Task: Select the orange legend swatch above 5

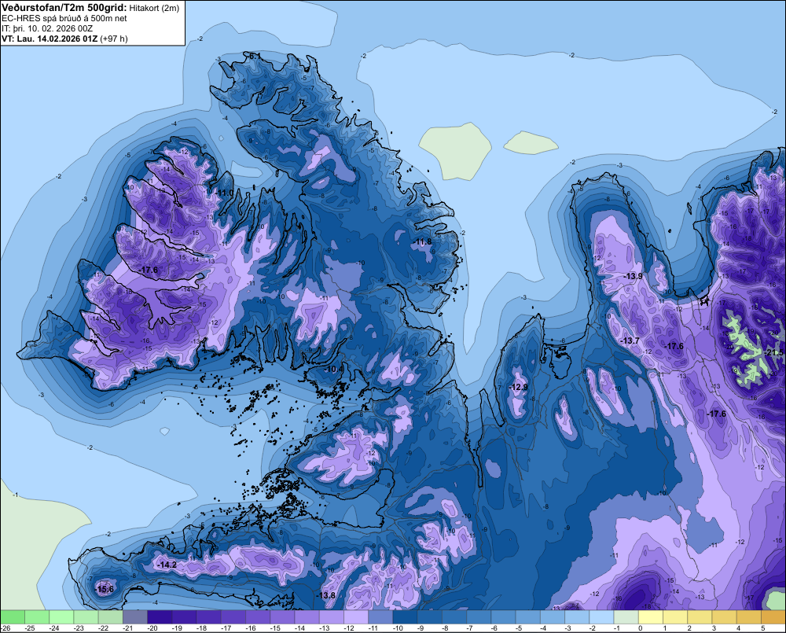Action: click(x=773, y=617)
